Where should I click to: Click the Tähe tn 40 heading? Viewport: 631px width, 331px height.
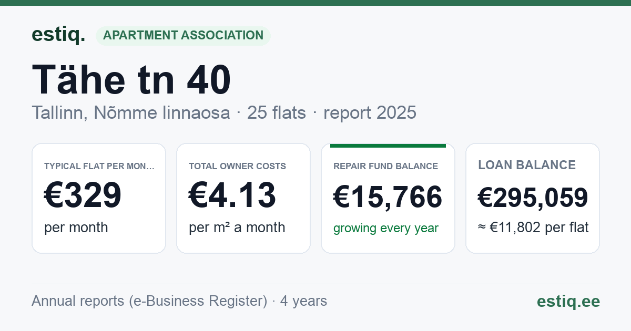131,80
